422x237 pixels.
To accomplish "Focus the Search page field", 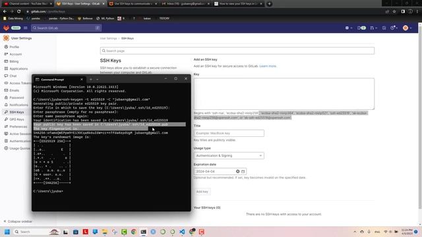I will point(237,51).
